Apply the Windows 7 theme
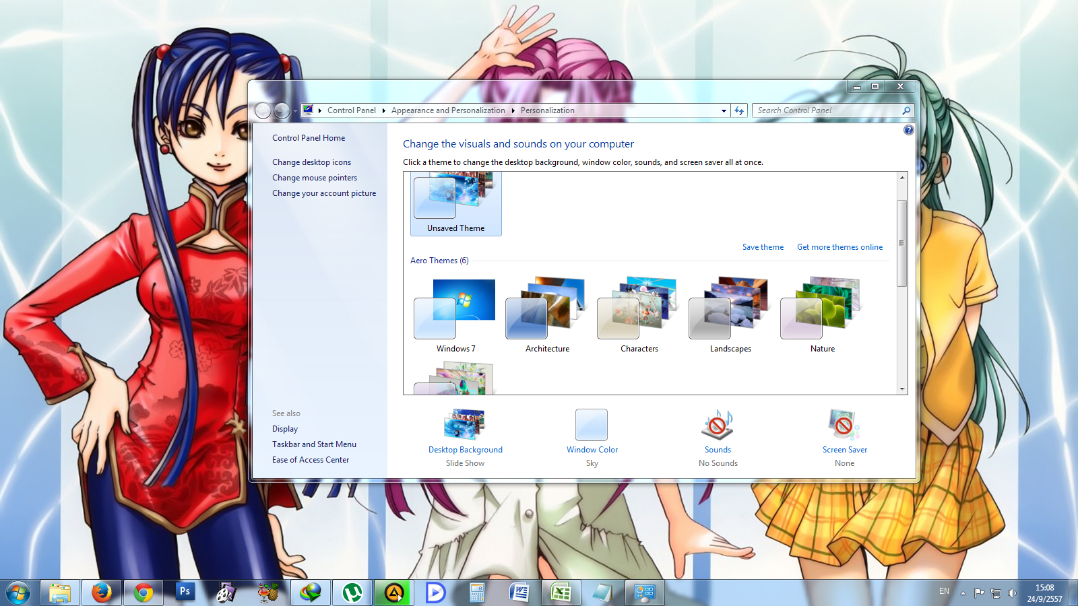 [456, 315]
